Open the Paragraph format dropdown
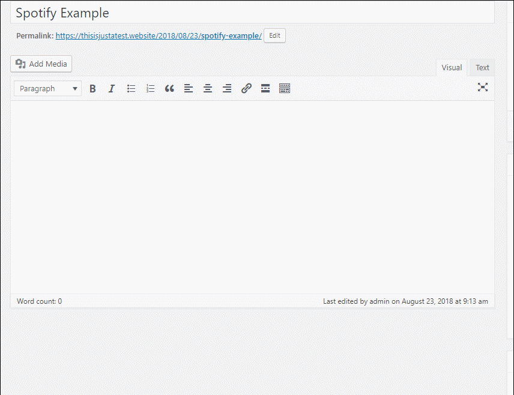The width and height of the screenshot is (514, 395). click(x=48, y=88)
